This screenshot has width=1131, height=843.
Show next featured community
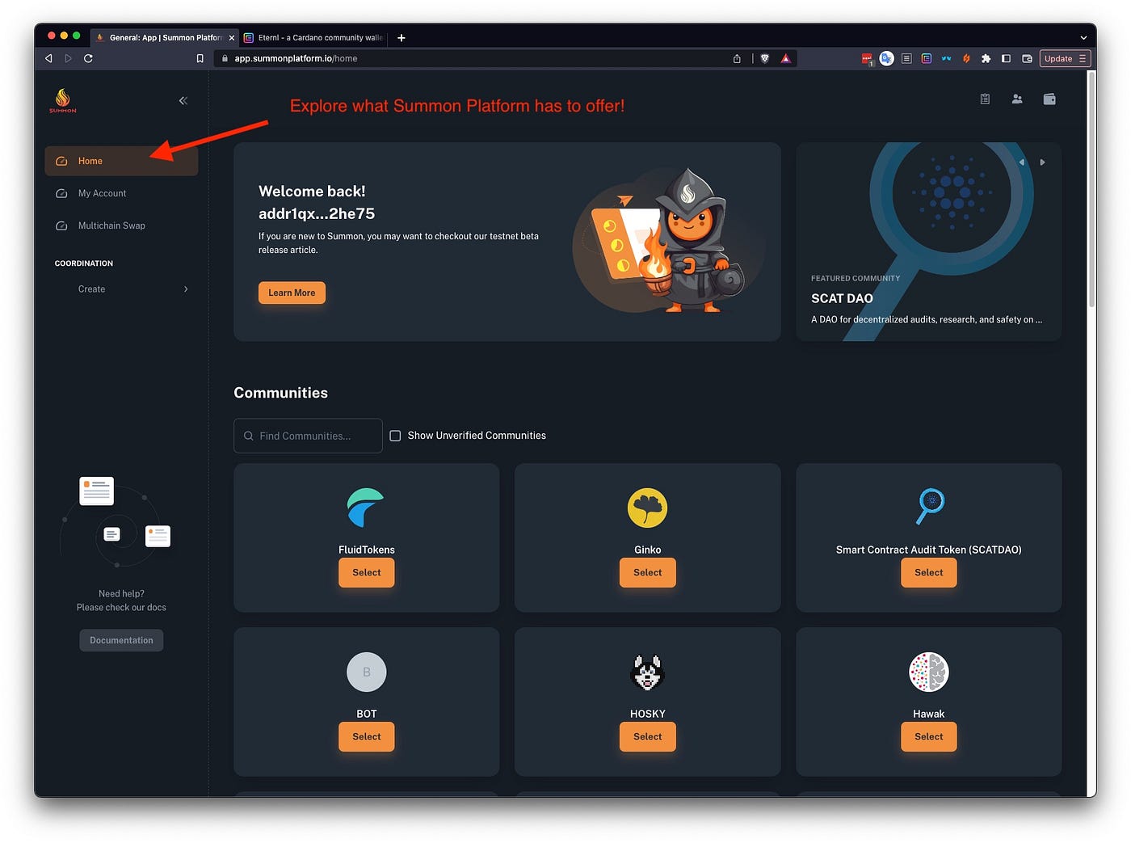coord(1042,162)
